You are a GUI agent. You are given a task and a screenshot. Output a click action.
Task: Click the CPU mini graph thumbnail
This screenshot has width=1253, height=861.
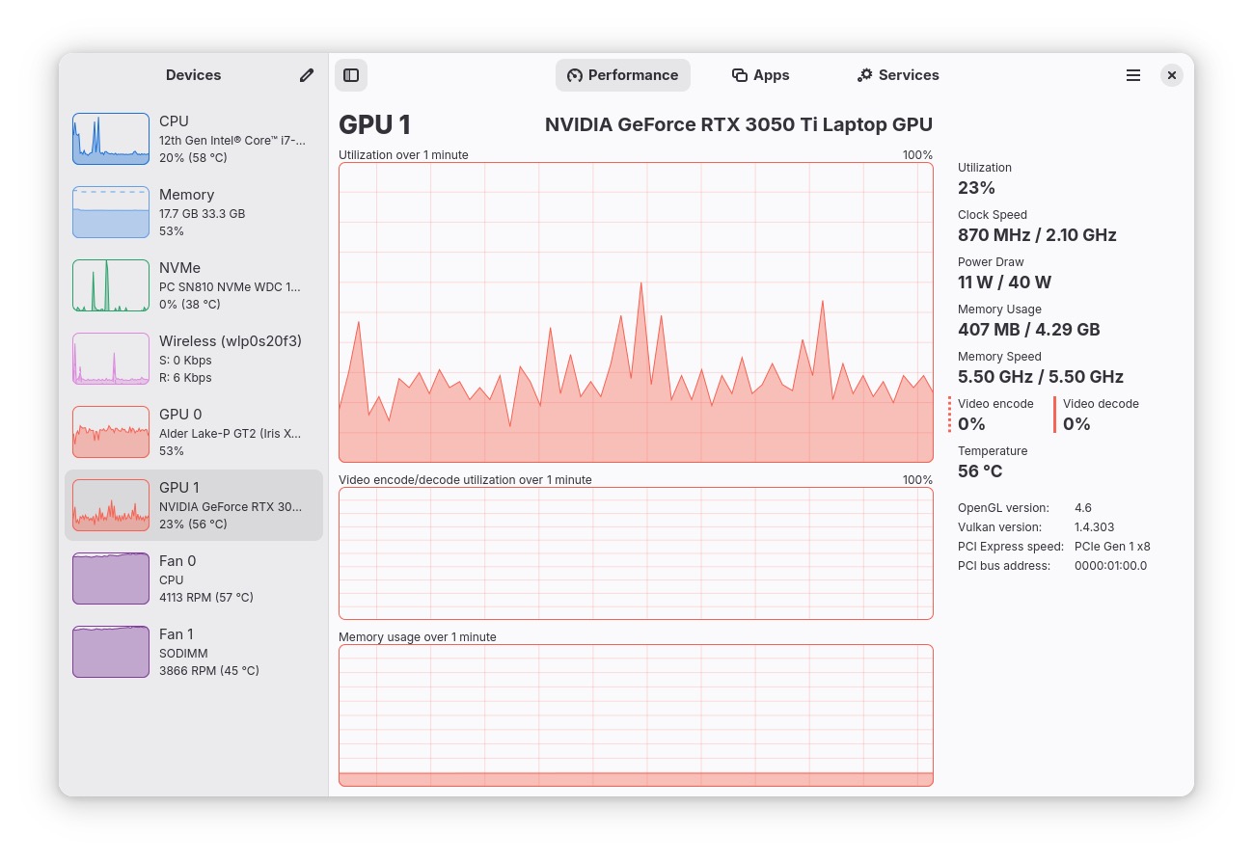coord(111,139)
